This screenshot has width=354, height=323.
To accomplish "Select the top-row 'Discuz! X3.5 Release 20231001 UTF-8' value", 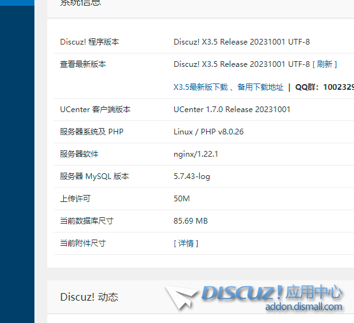I will (x=242, y=42).
